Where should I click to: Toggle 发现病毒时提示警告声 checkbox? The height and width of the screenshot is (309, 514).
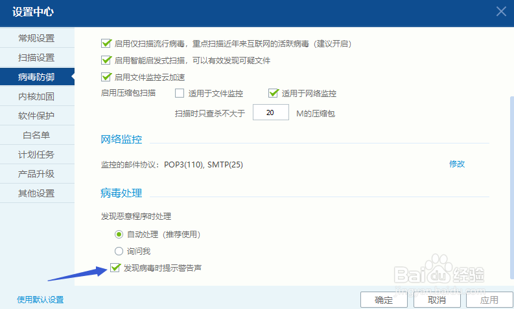tap(115, 268)
